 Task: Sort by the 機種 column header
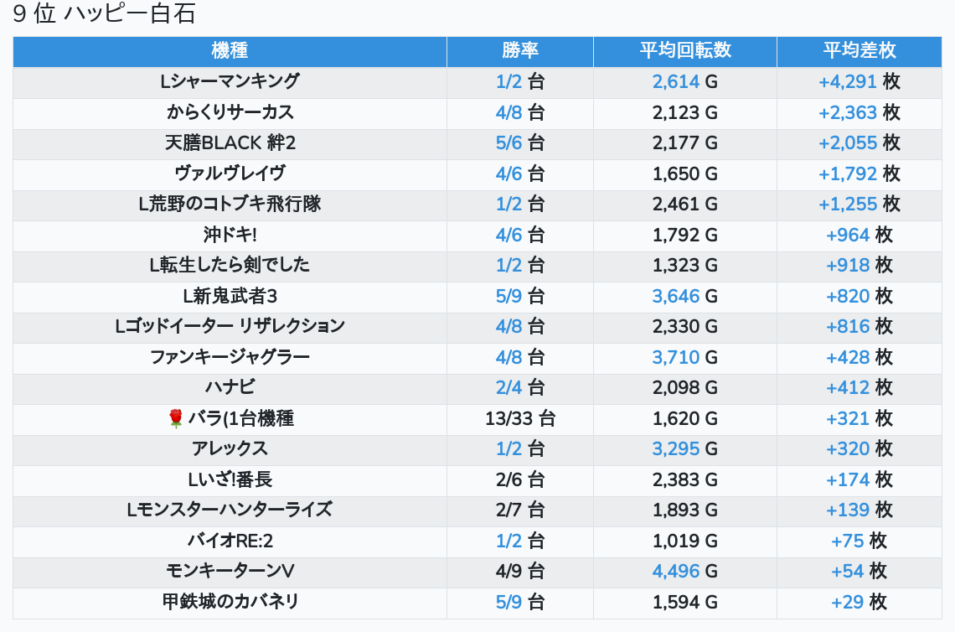230,51
